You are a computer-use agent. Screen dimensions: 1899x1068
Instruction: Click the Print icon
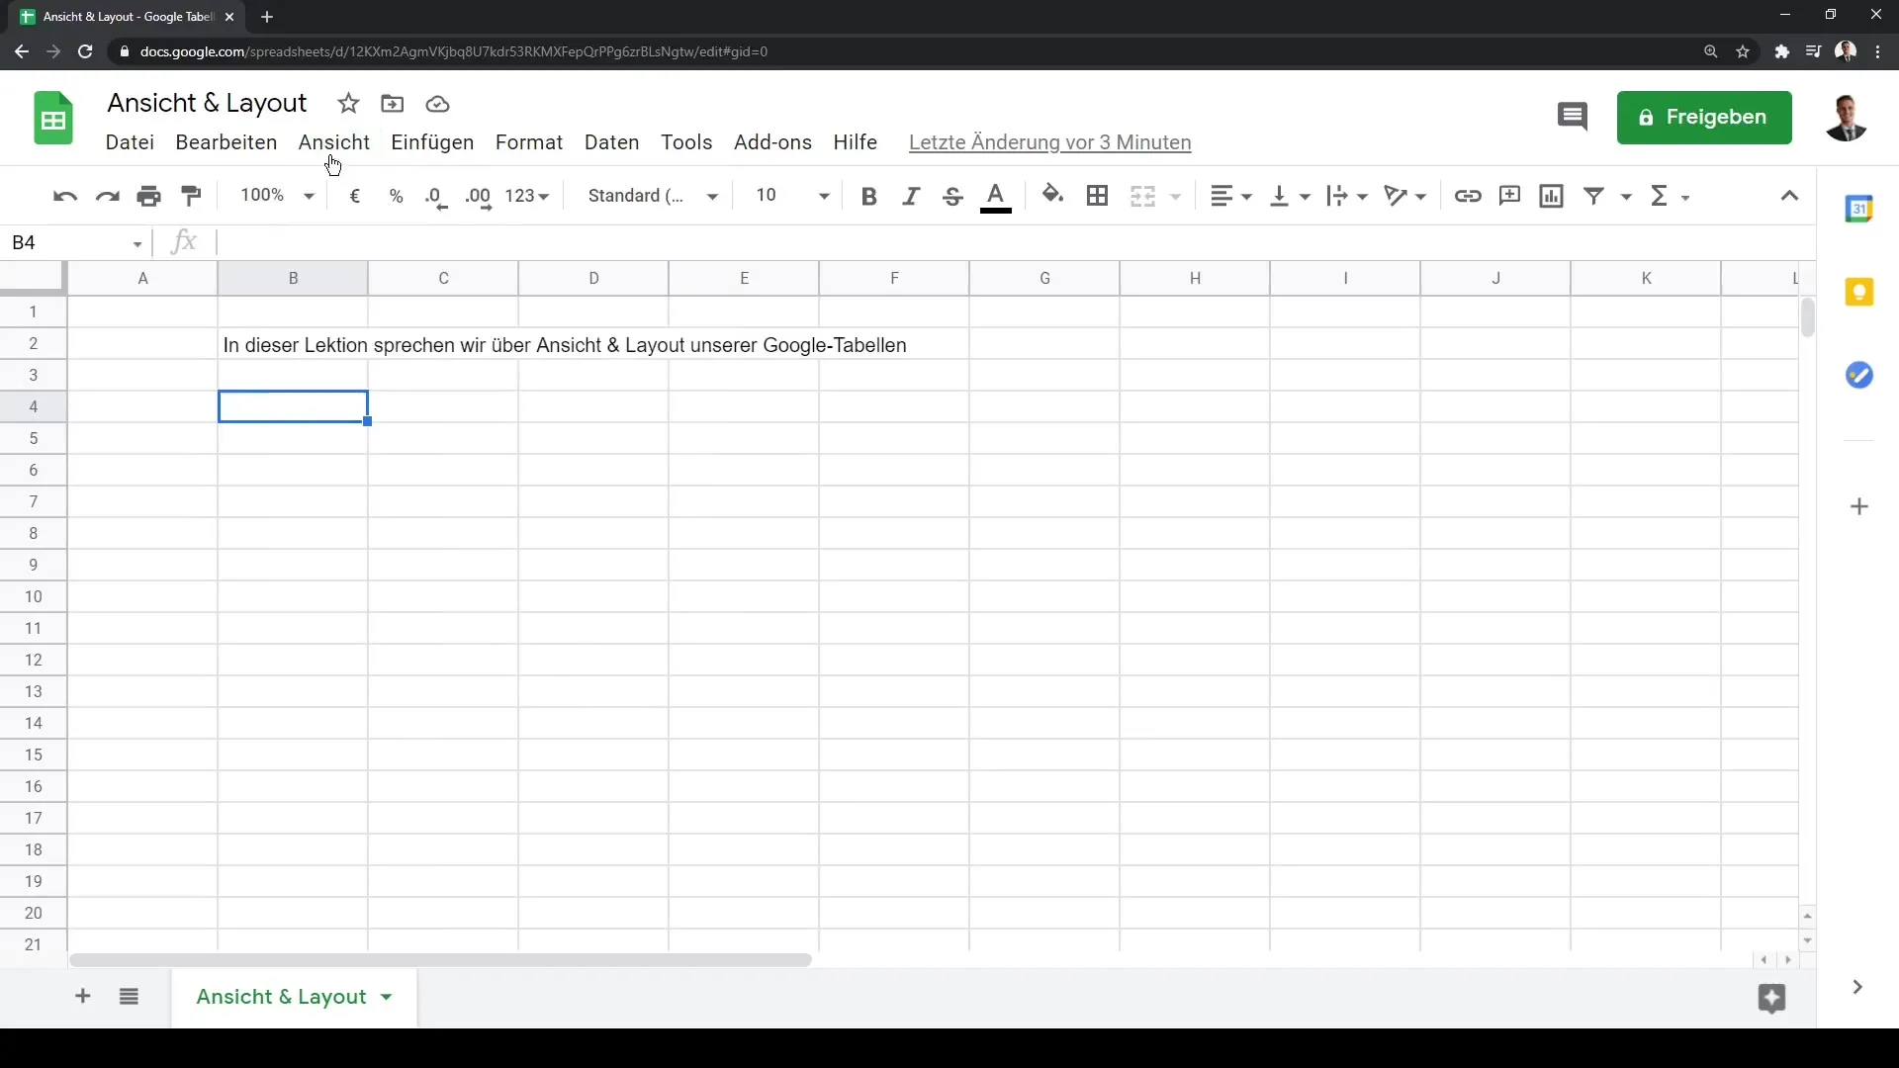click(149, 196)
